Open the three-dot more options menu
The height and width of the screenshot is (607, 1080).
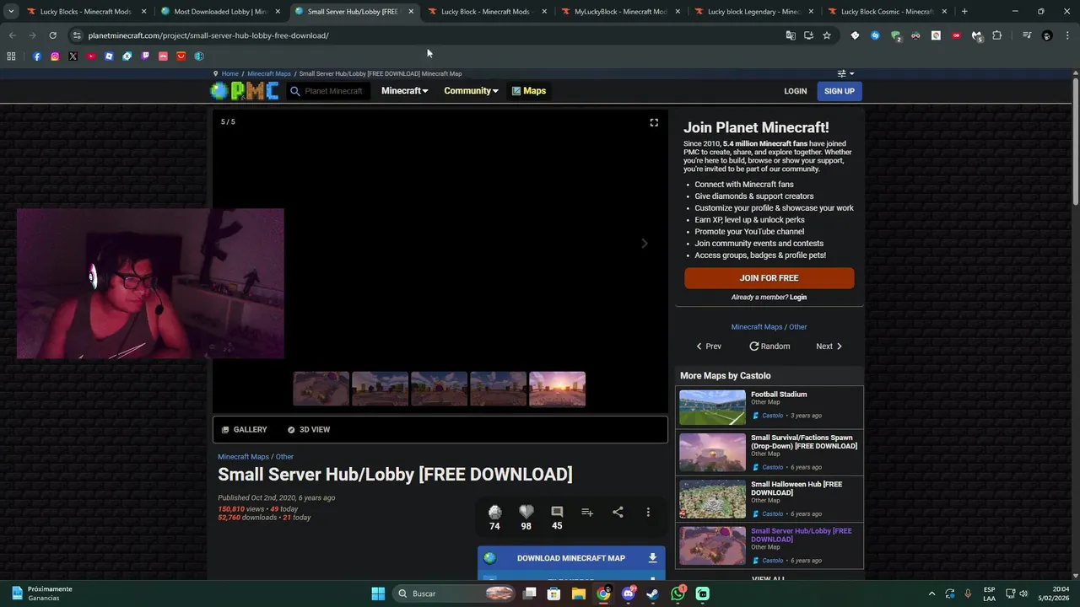(x=648, y=512)
